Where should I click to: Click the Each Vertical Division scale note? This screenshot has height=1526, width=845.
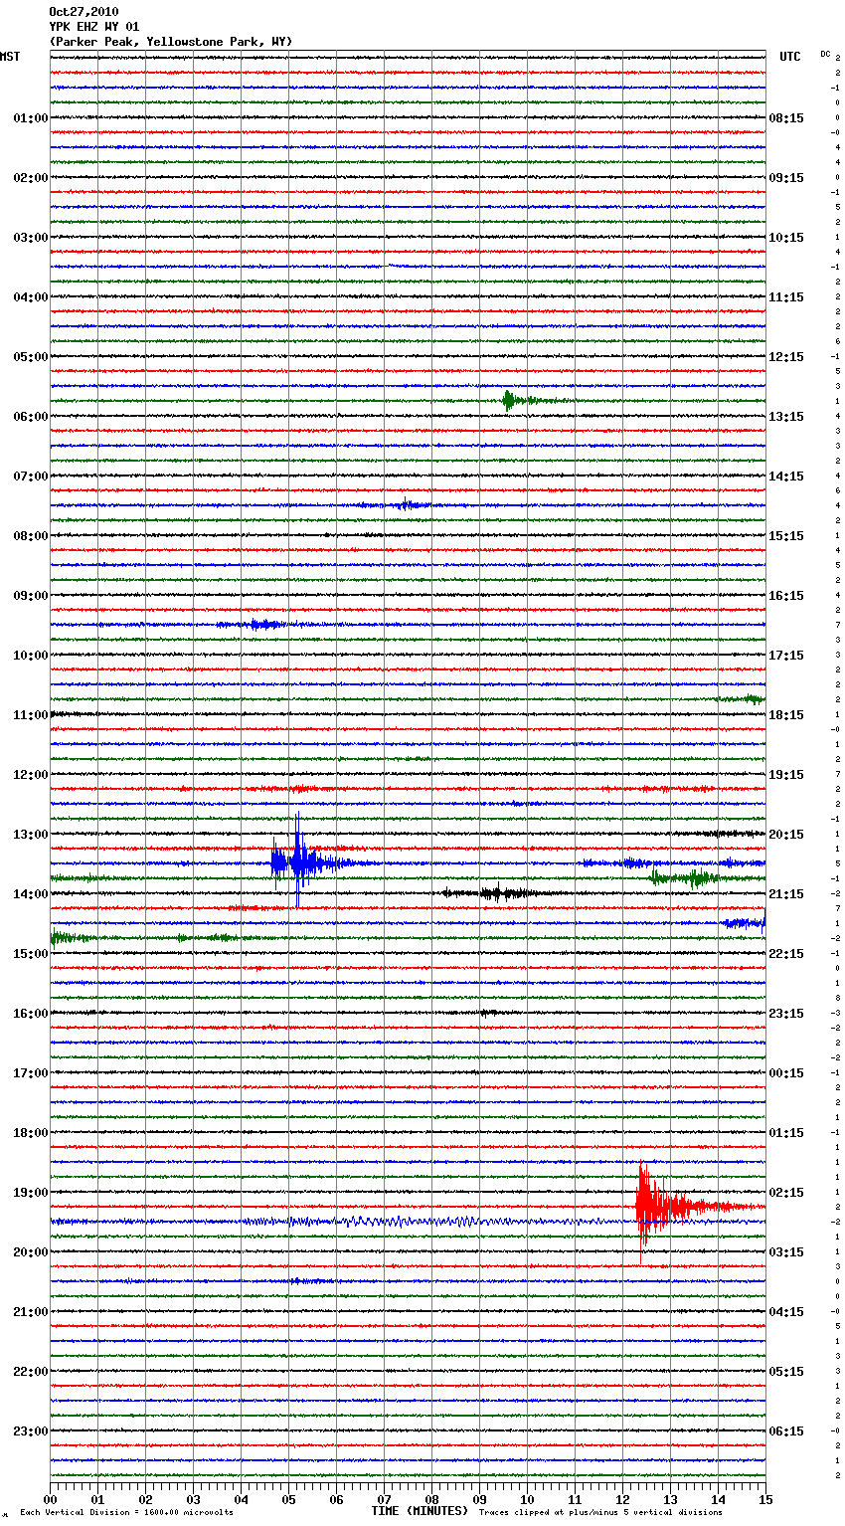[126, 1513]
